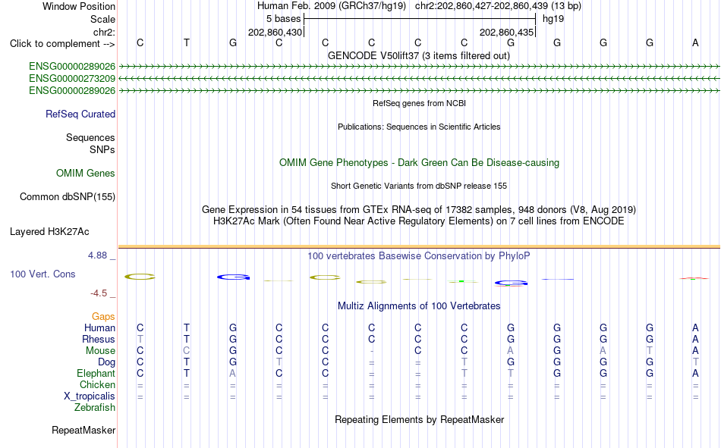Click the H3K27Ac Mark ENCODE track title
The width and height of the screenshot is (721, 448).
pyautogui.click(x=419, y=221)
